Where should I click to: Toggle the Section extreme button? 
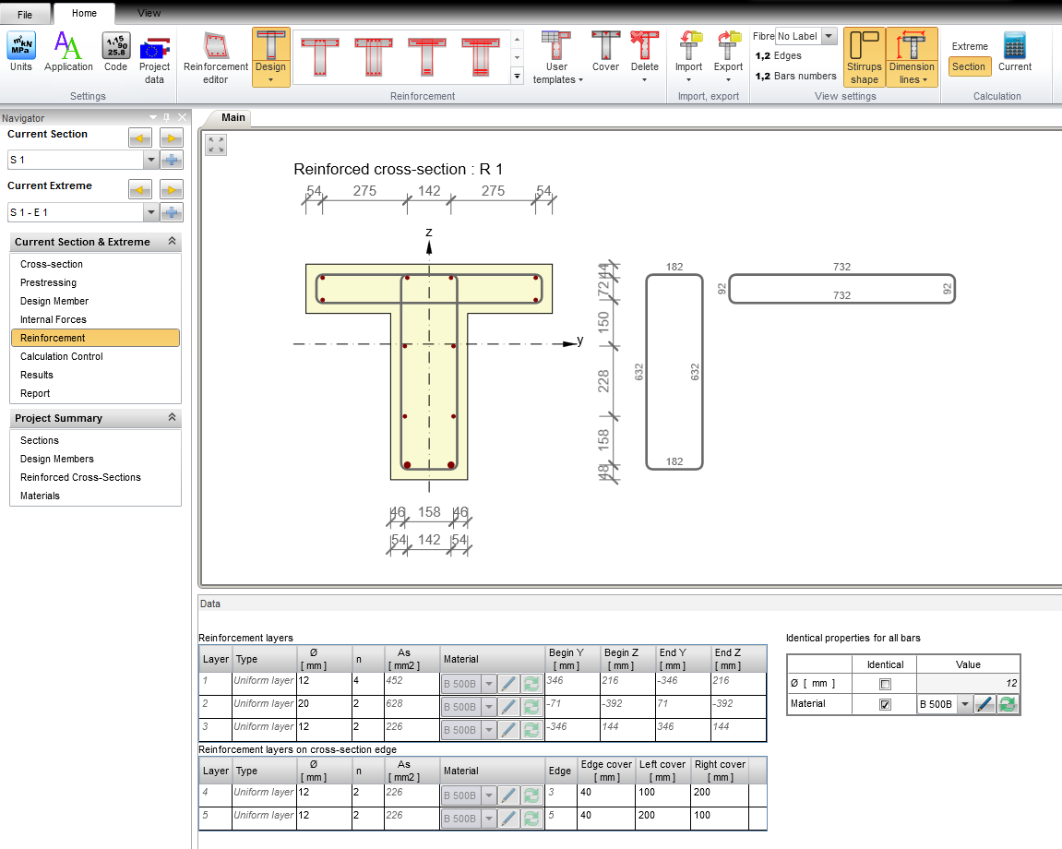point(969,66)
